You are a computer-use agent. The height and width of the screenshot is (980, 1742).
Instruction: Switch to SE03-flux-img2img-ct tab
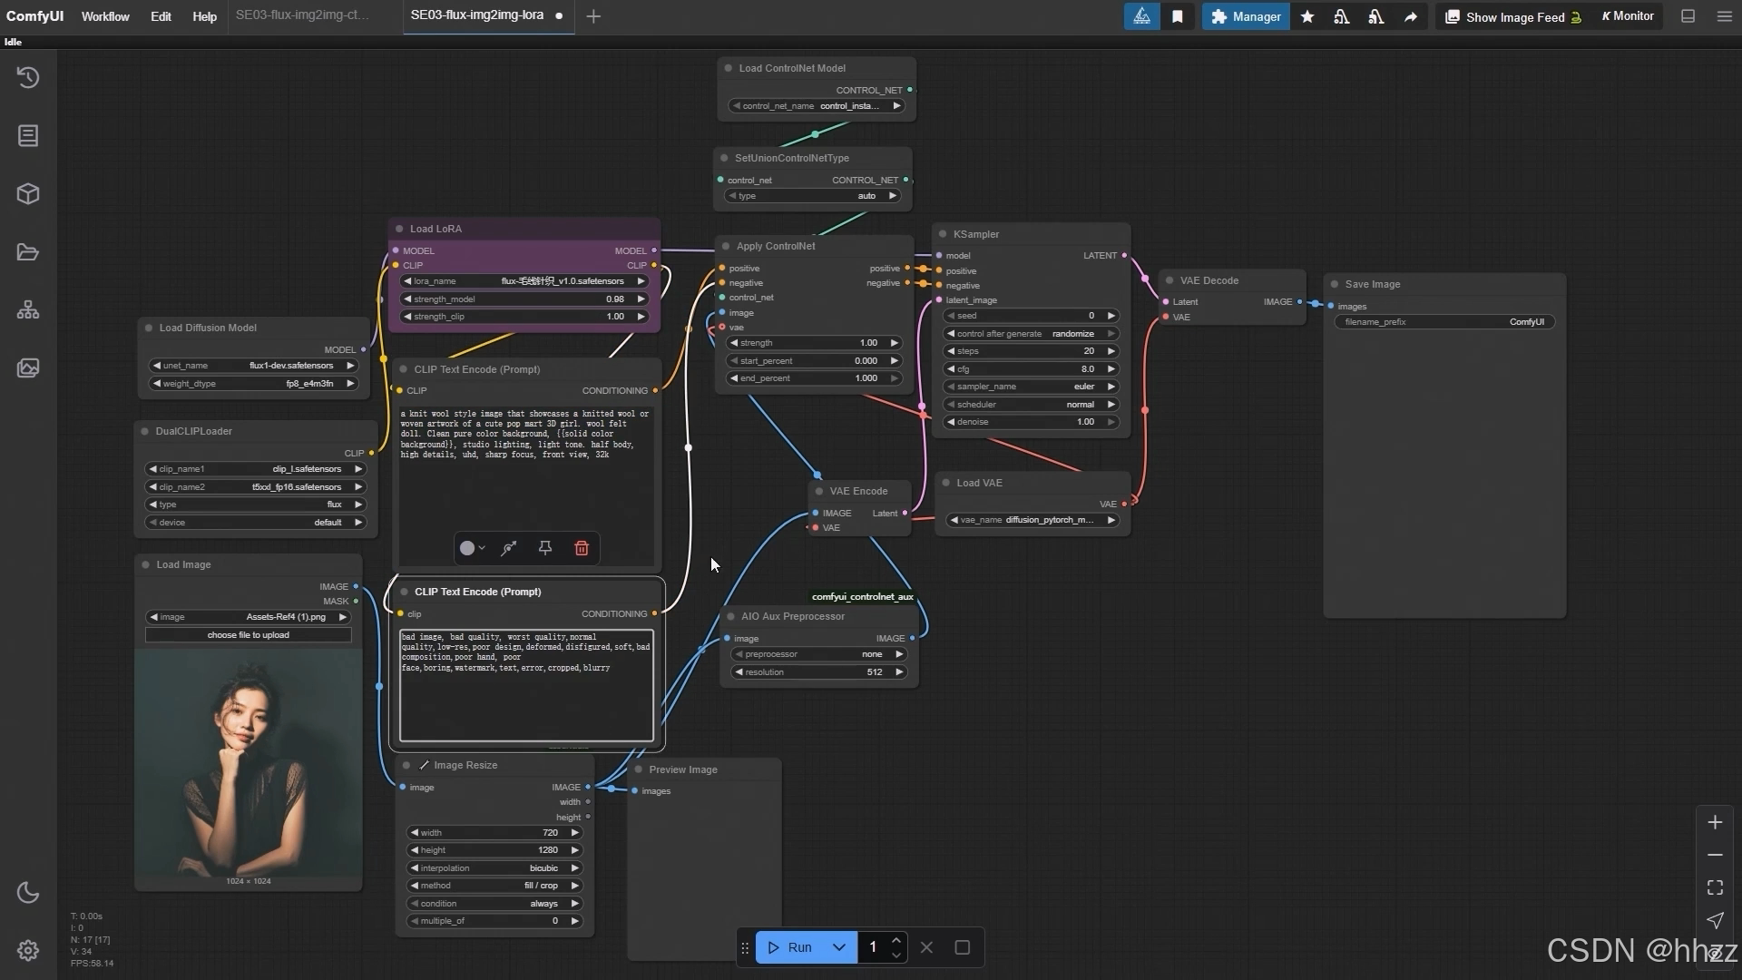(x=302, y=15)
